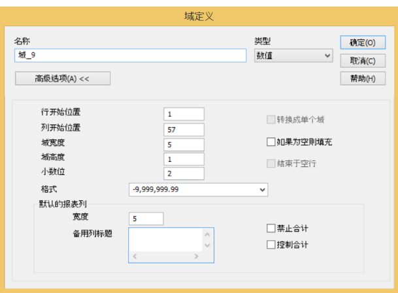Click up arrow of 备用列标题 scrollbar

point(208,234)
